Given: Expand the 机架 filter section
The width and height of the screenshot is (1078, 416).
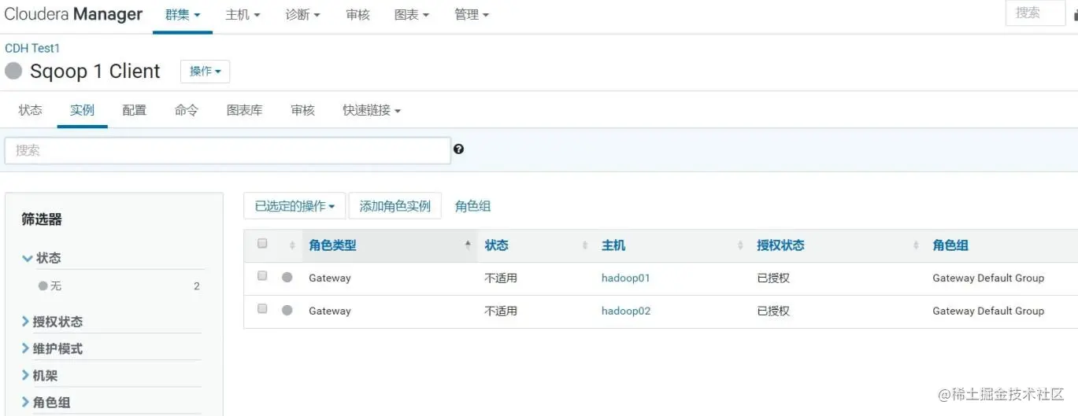Looking at the screenshot, I should [x=39, y=376].
